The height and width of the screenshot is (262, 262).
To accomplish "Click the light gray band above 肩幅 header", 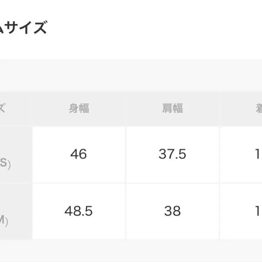I will pos(172,75).
